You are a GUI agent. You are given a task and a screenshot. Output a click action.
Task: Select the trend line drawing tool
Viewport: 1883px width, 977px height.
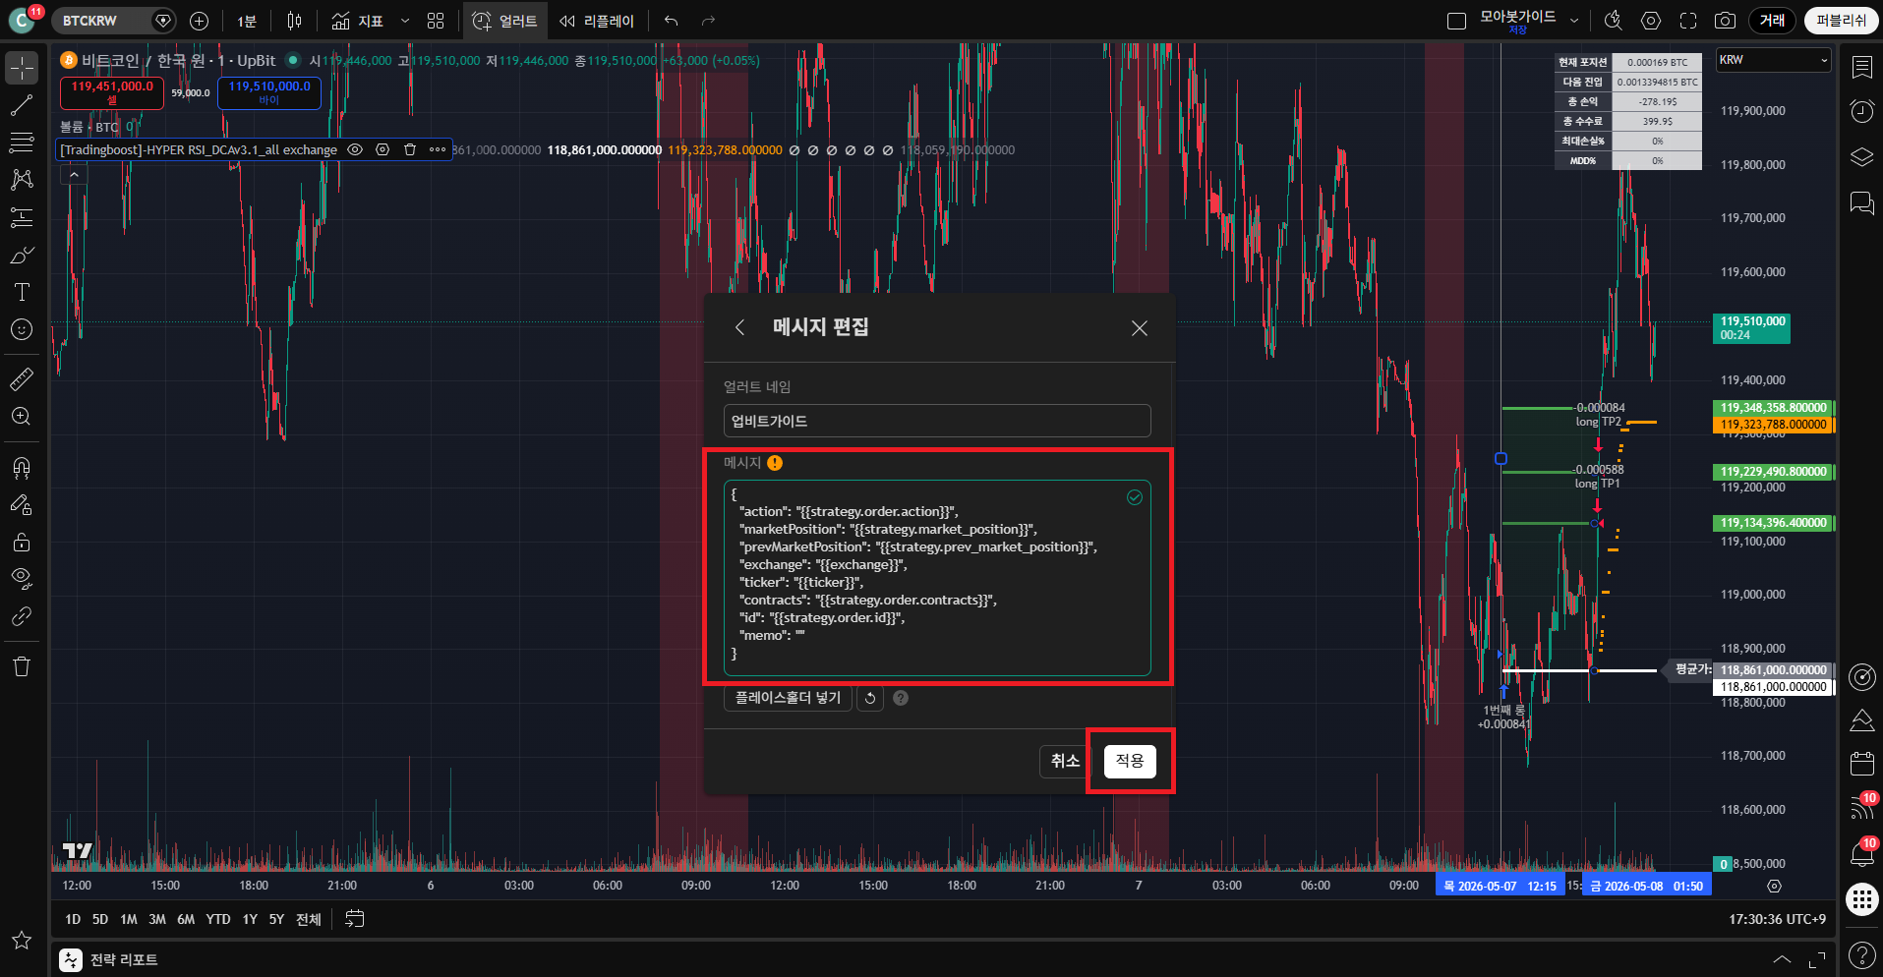22,105
